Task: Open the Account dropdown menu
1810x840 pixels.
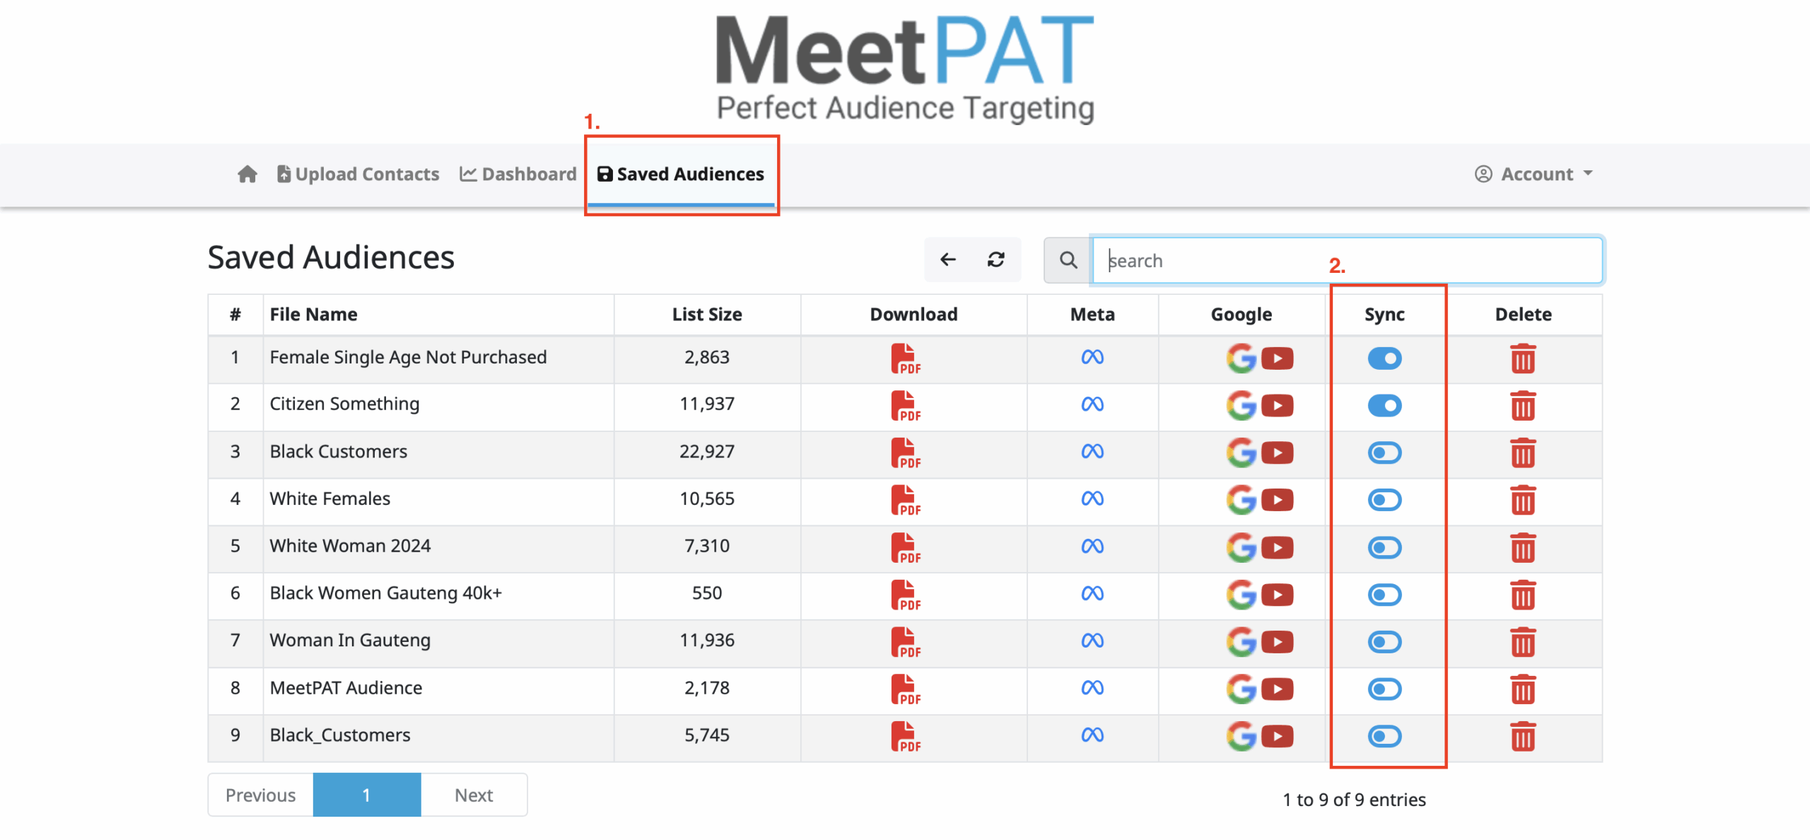Action: pos(1534,174)
